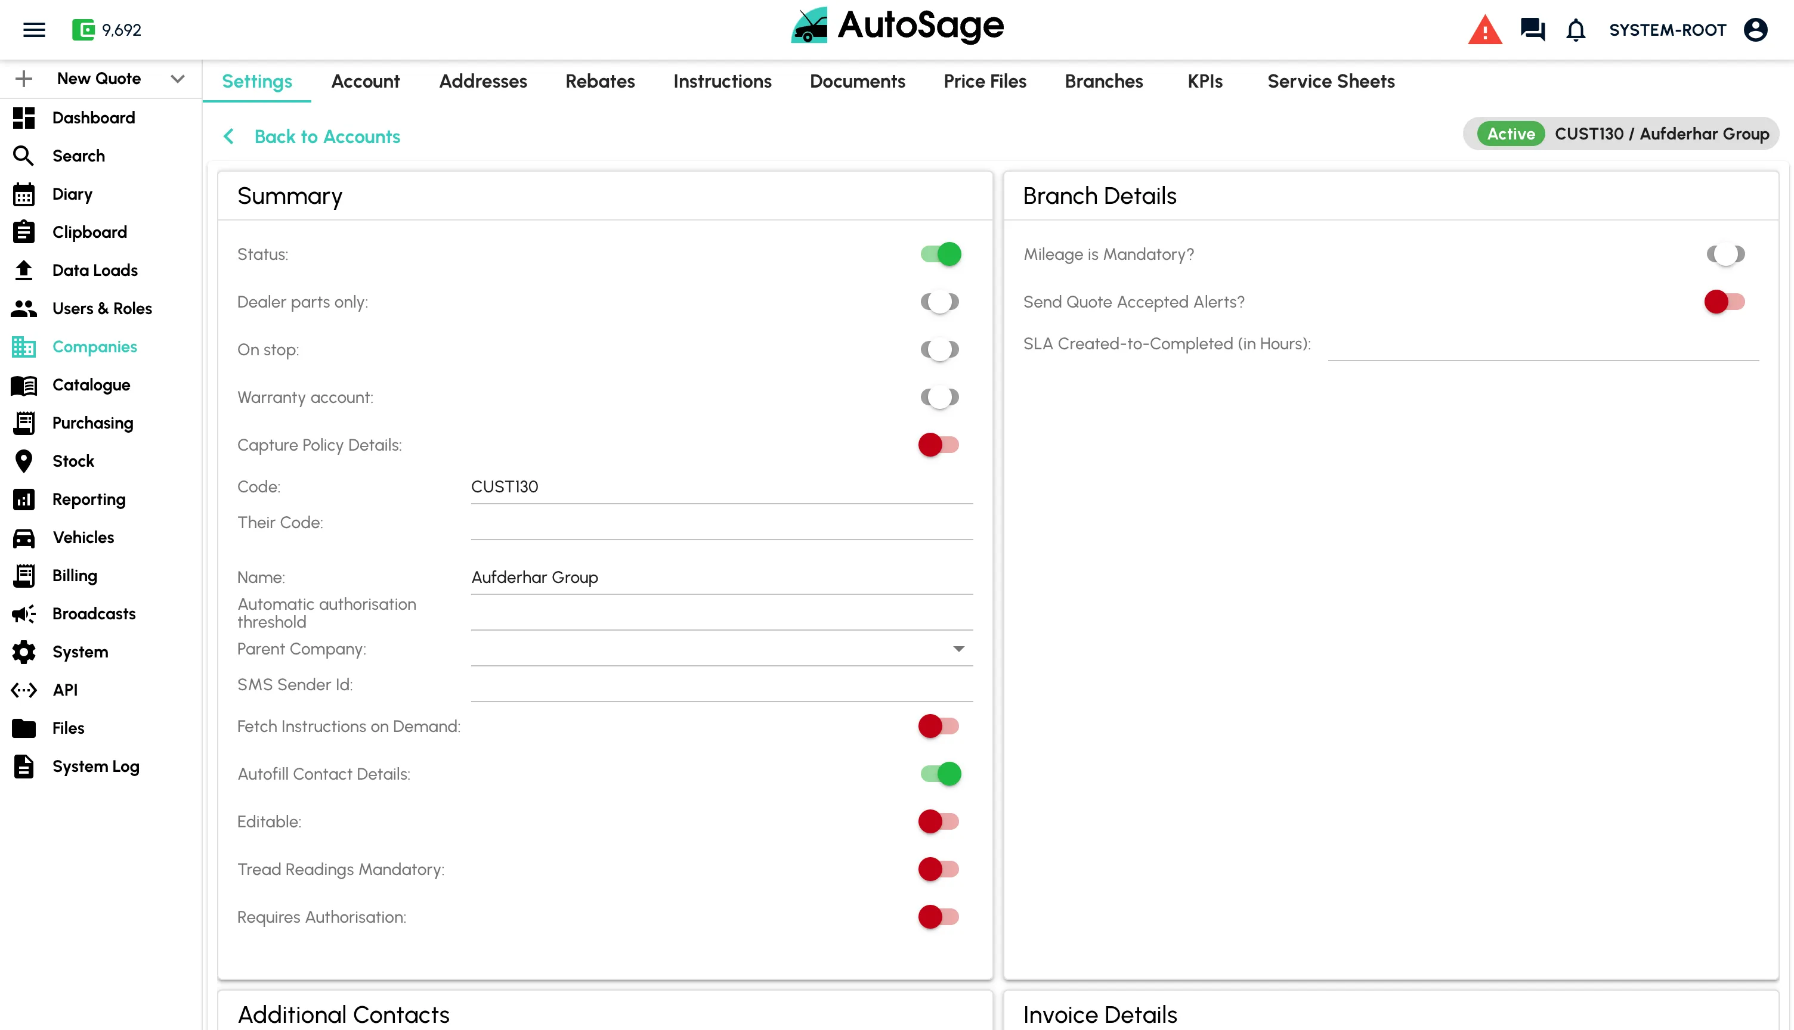1794x1030 pixels.
Task: Click the Dashboard icon in sidebar
Action: [23, 117]
